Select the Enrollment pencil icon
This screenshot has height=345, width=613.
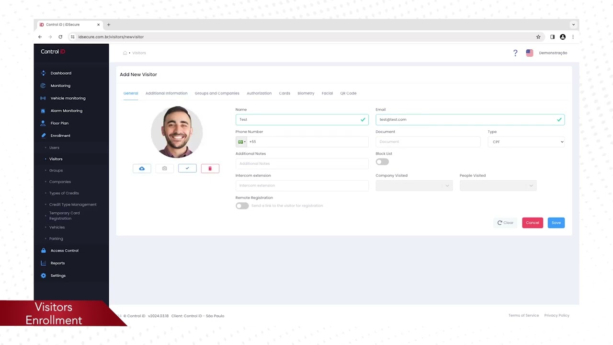click(x=44, y=136)
